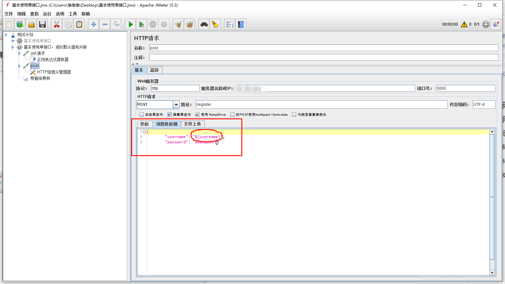Open Search with binoculars icon

coord(204,24)
